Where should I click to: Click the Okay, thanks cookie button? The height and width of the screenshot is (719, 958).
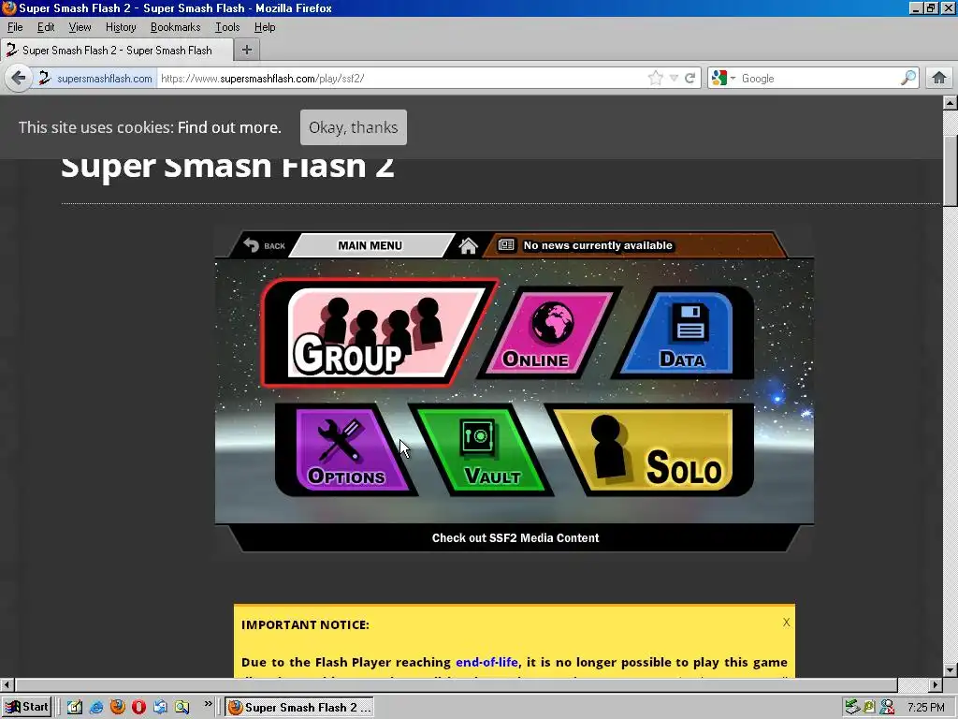click(x=353, y=127)
